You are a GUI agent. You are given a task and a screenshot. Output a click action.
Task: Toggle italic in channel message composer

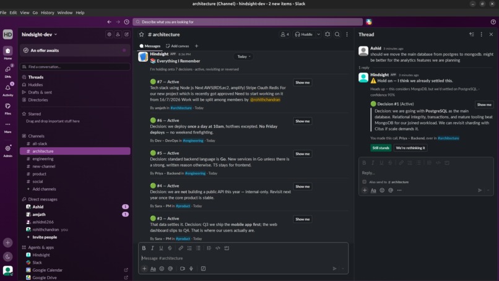point(152,248)
